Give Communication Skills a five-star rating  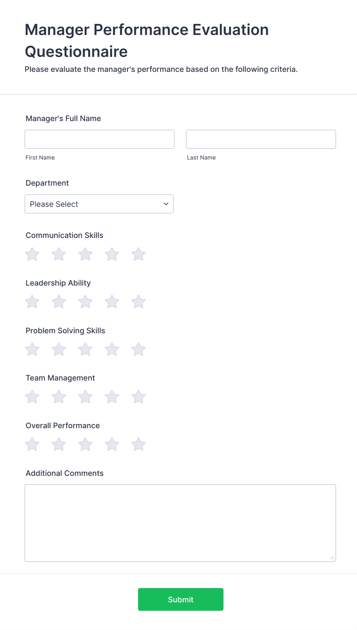click(x=138, y=254)
